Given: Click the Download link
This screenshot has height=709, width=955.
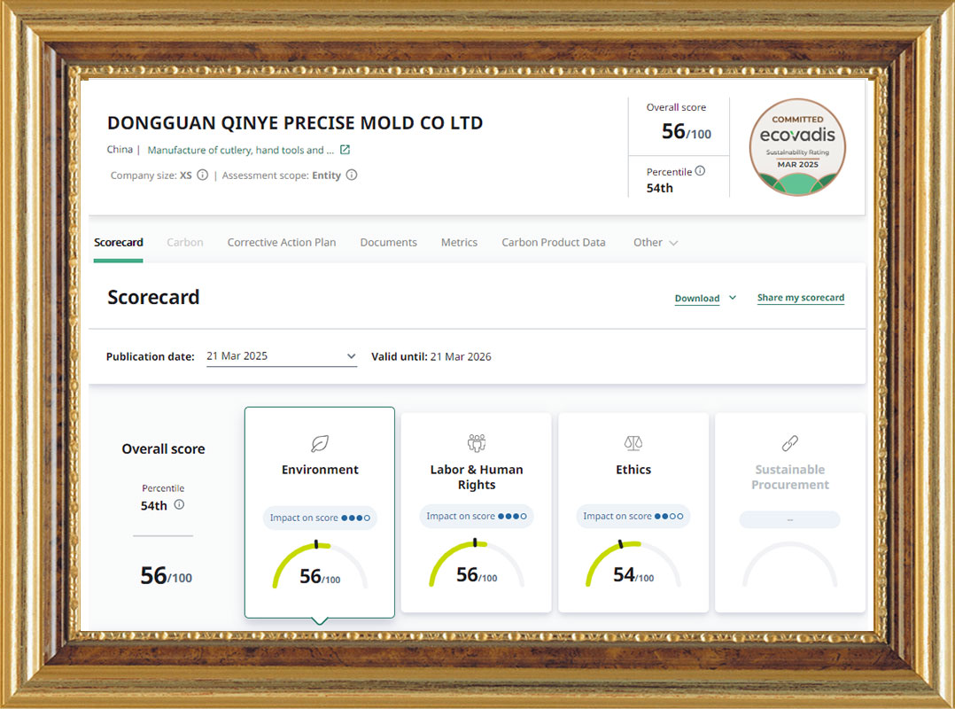Looking at the screenshot, I should tap(696, 299).
